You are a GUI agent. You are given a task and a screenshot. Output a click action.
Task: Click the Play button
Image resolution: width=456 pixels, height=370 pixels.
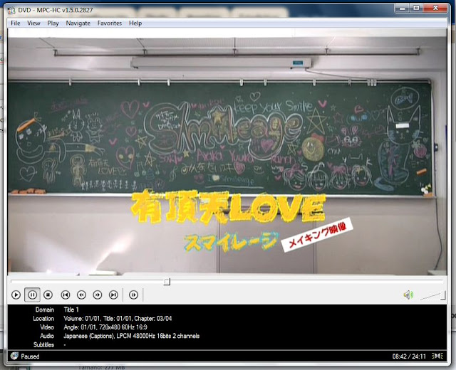[x=16, y=295]
